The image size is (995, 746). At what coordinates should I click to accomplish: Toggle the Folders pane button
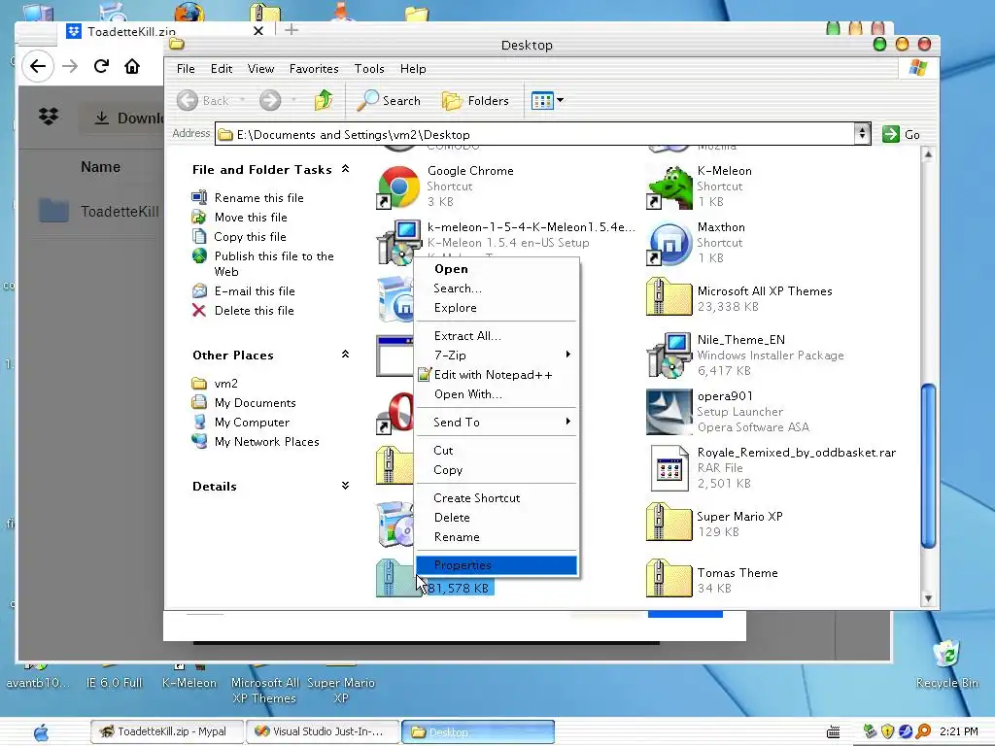point(475,100)
